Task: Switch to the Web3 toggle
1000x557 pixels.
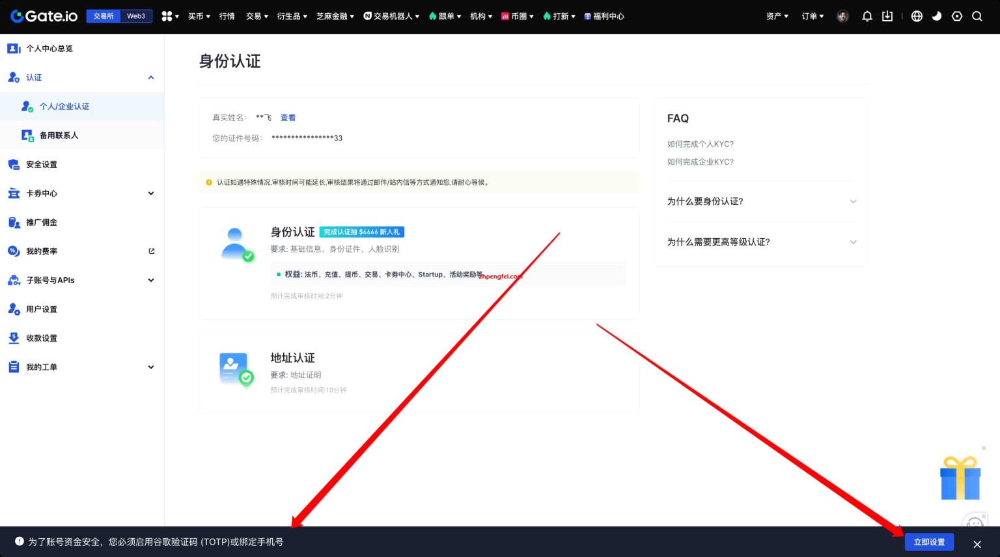Action: (x=135, y=16)
